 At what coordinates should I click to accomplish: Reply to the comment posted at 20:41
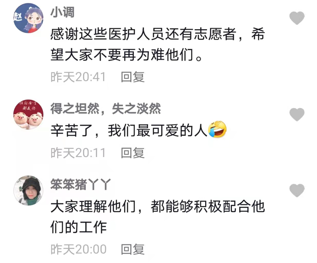(133, 77)
